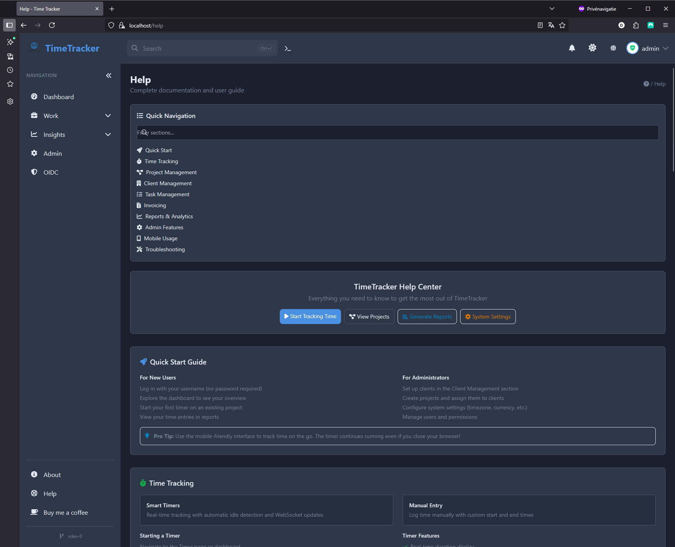Open the admin user dropdown

[x=647, y=48]
